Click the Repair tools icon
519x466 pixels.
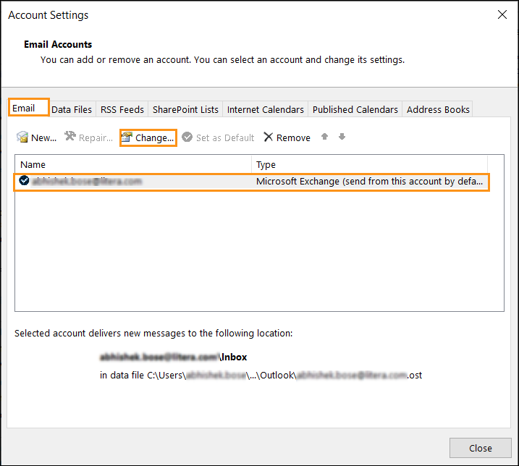(x=69, y=136)
